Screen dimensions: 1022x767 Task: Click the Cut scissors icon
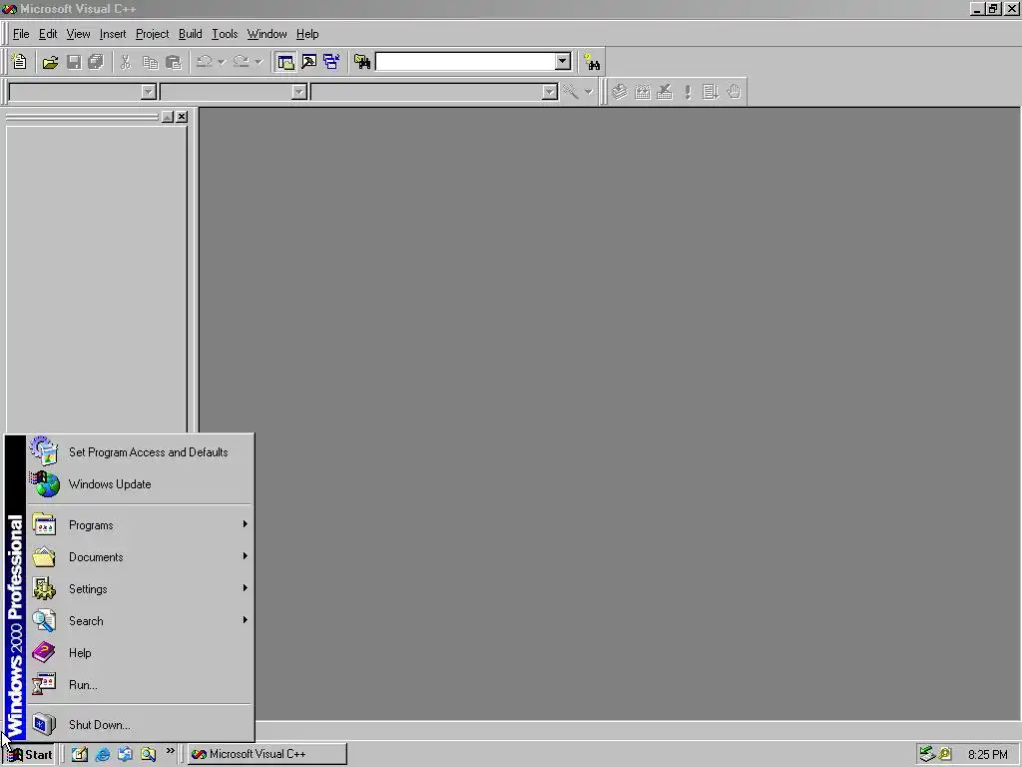click(x=126, y=62)
